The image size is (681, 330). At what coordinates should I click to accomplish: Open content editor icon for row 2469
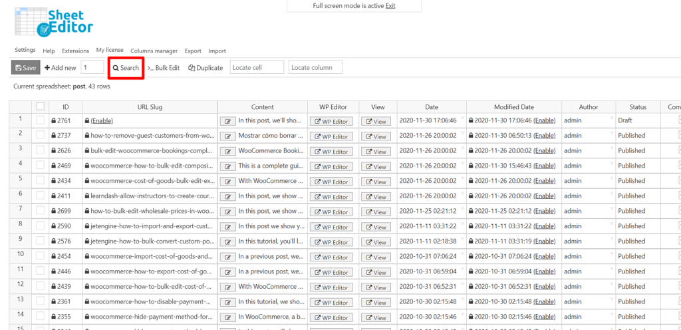[227, 167]
